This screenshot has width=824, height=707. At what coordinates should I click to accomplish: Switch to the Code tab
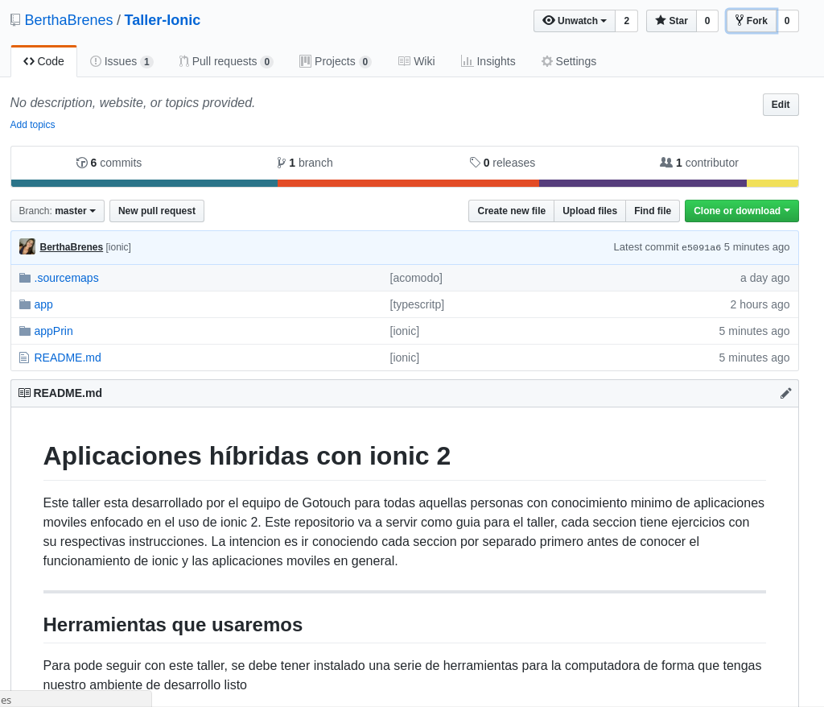click(43, 61)
